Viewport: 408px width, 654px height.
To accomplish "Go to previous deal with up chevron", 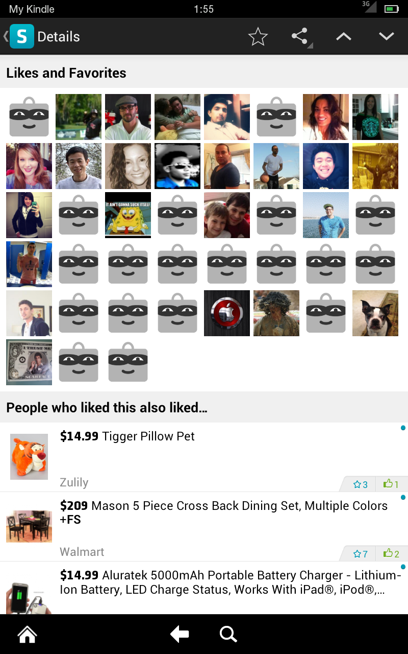I will pyautogui.click(x=343, y=37).
